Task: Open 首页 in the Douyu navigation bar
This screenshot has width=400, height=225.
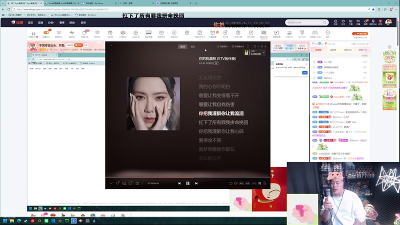Action: [30, 22]
